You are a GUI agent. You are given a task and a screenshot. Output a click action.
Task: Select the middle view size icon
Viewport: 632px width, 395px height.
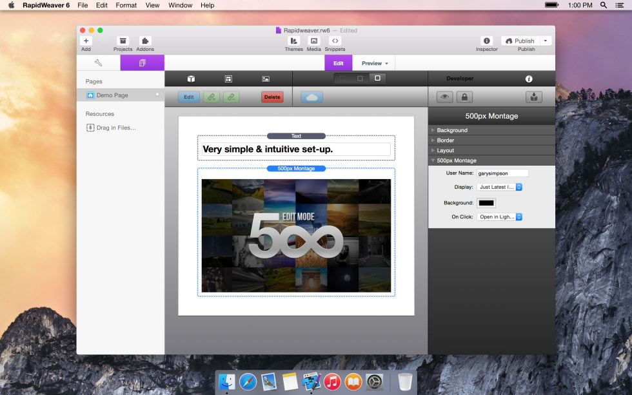[360, 79]
